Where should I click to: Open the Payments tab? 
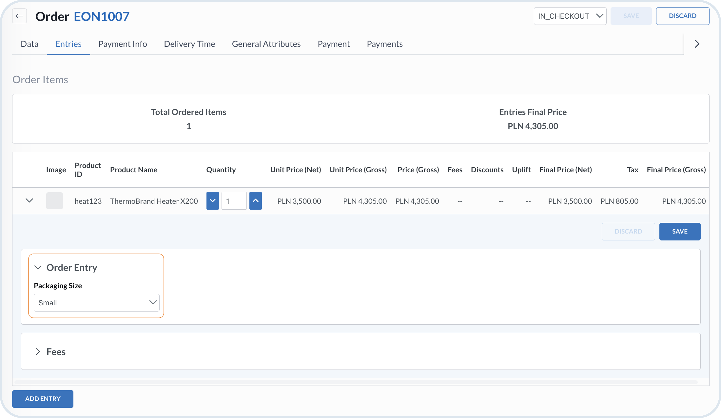[385, 44]
